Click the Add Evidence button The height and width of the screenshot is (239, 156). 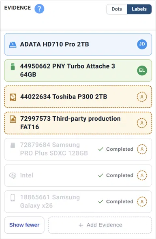(100, 225)
